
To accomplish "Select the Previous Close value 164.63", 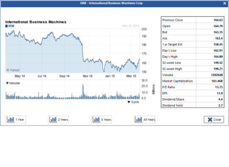I will click(218, 20).
